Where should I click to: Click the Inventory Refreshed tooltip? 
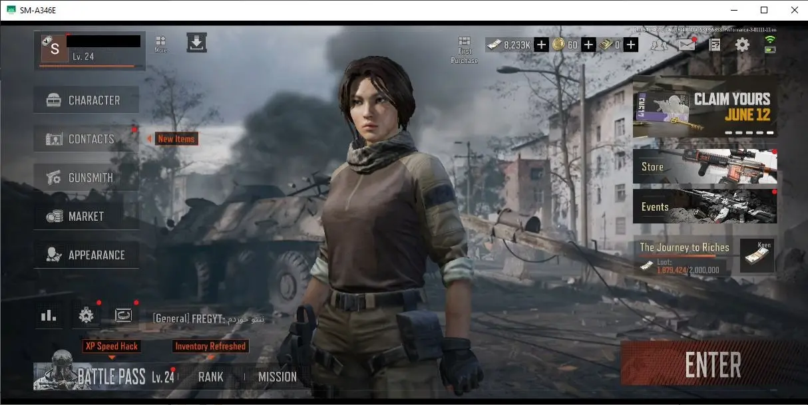click(x=210, y=346)
